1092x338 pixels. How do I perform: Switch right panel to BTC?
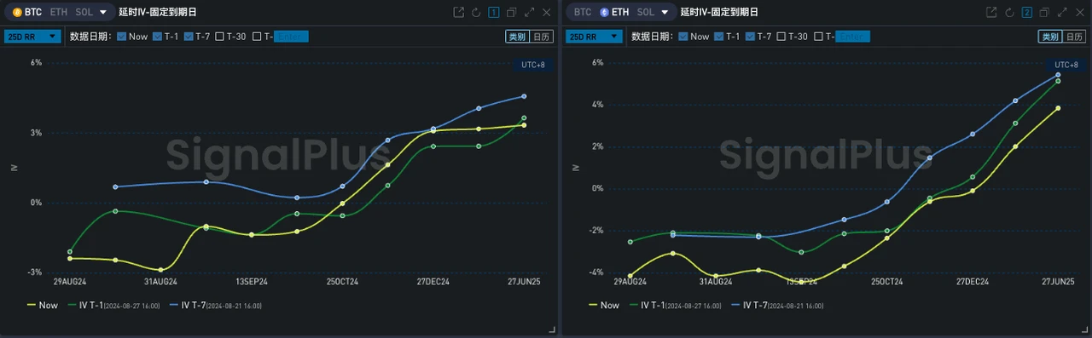pos(582,12)
